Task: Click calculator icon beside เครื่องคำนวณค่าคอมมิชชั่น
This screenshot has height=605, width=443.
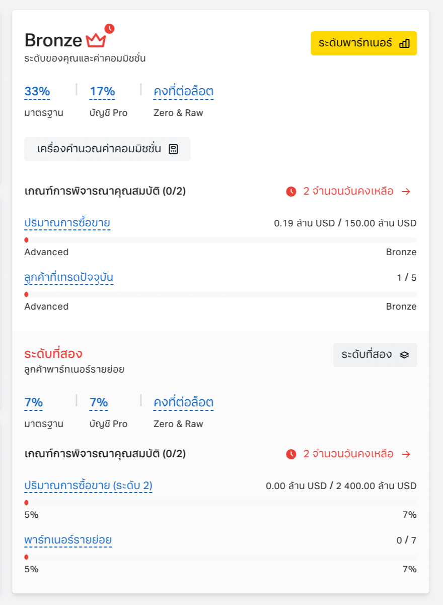Action: pos(173,149)
